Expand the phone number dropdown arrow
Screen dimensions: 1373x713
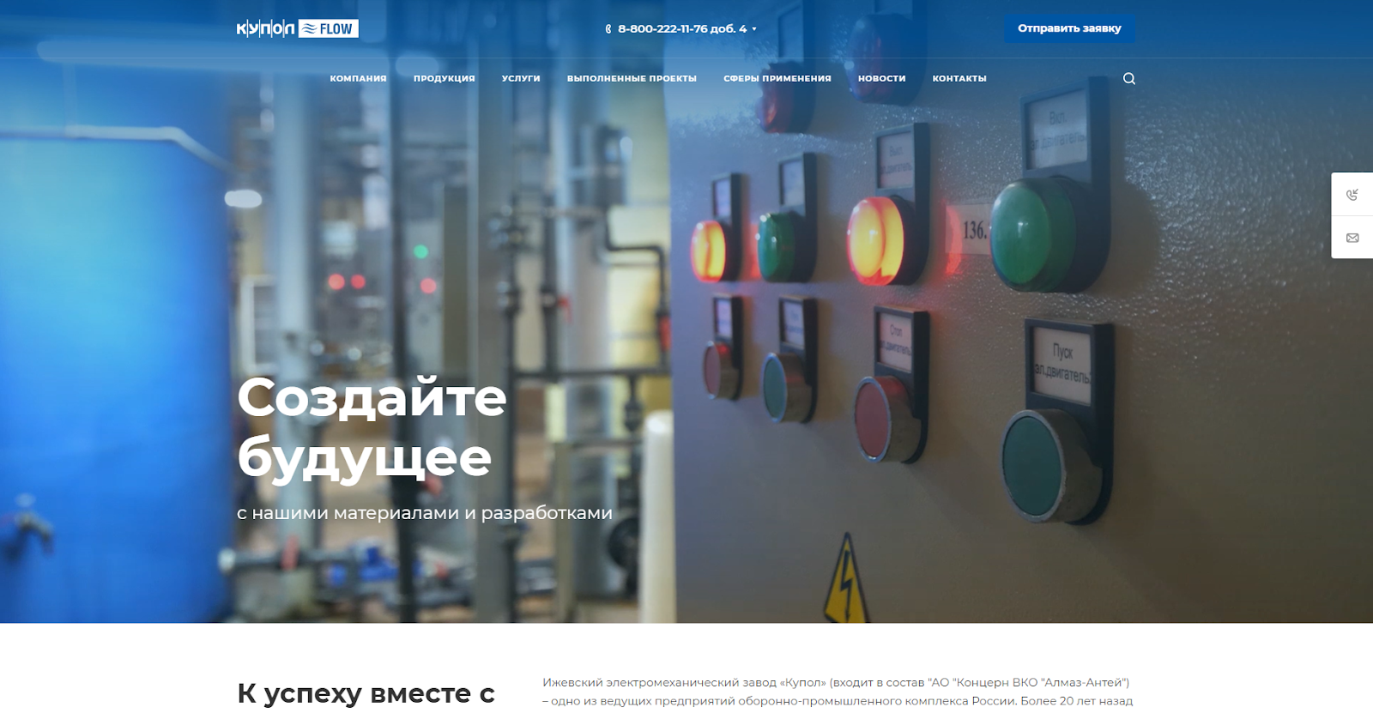(754, 29)
